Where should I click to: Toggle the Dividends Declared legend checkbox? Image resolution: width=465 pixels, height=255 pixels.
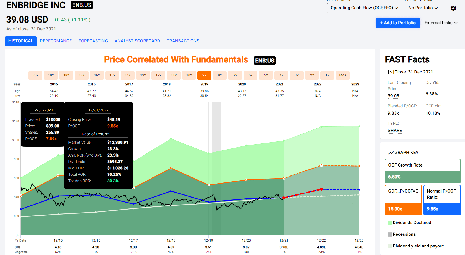(390, 223)
